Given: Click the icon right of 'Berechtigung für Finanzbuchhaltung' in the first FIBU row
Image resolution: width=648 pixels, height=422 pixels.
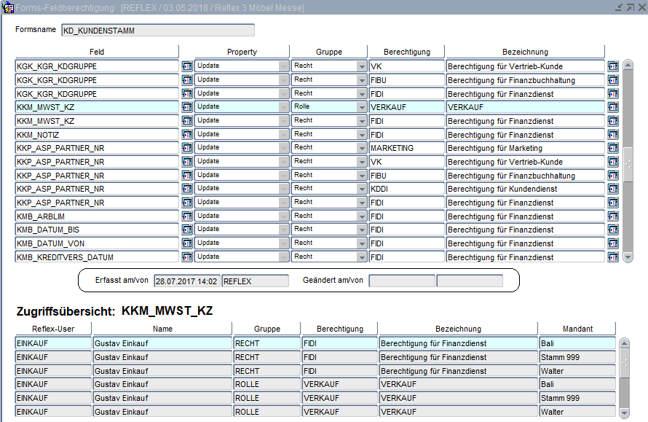Looking at the screenshot, I should [613, 80].
